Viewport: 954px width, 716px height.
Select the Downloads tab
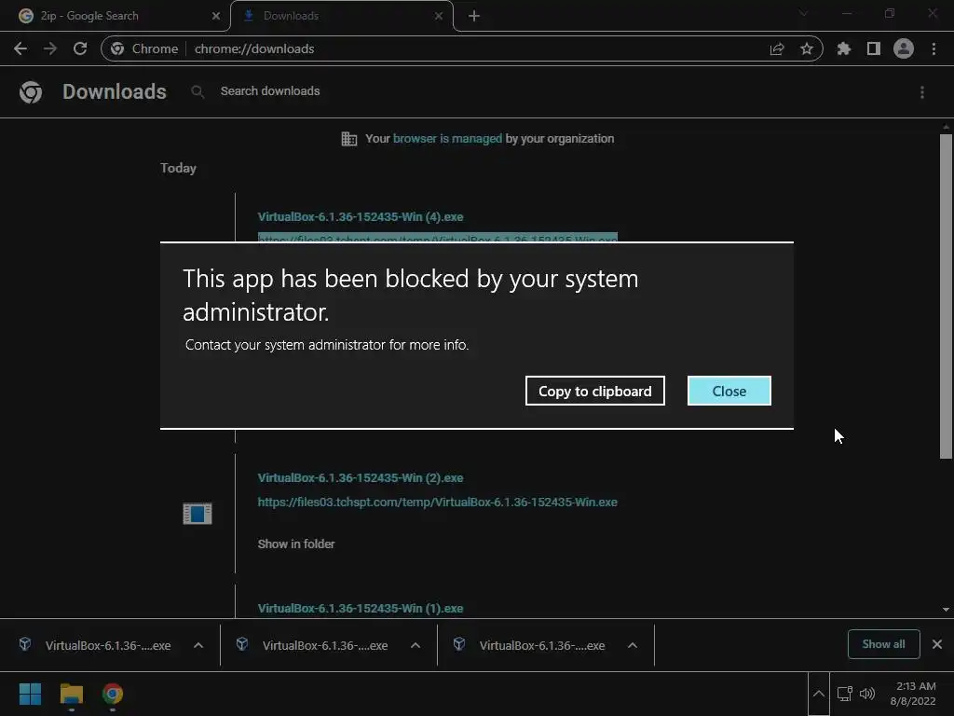341,16
